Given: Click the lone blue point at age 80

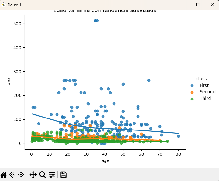Looking at the screenshot, I should click(178, 136).
